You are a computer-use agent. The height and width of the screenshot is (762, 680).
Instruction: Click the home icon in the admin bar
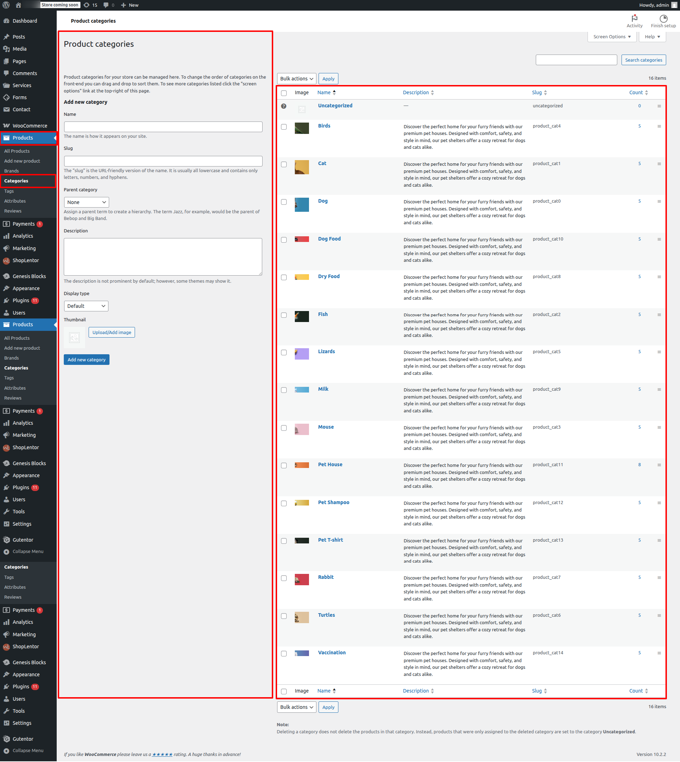click(18, 5)
